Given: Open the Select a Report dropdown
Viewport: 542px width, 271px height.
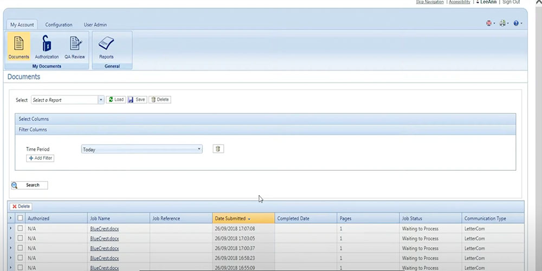Looking at the screenshot, I should 101,100.
